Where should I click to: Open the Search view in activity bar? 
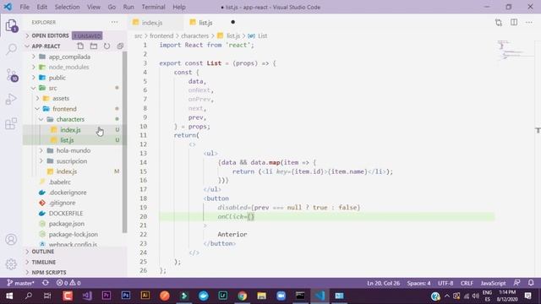pos(11,49)
